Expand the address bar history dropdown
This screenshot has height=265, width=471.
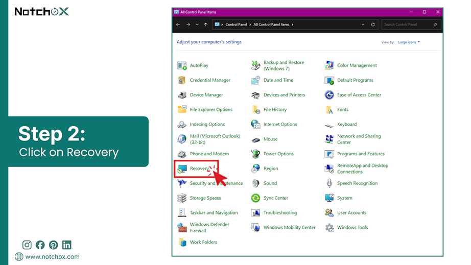[363, 25]
